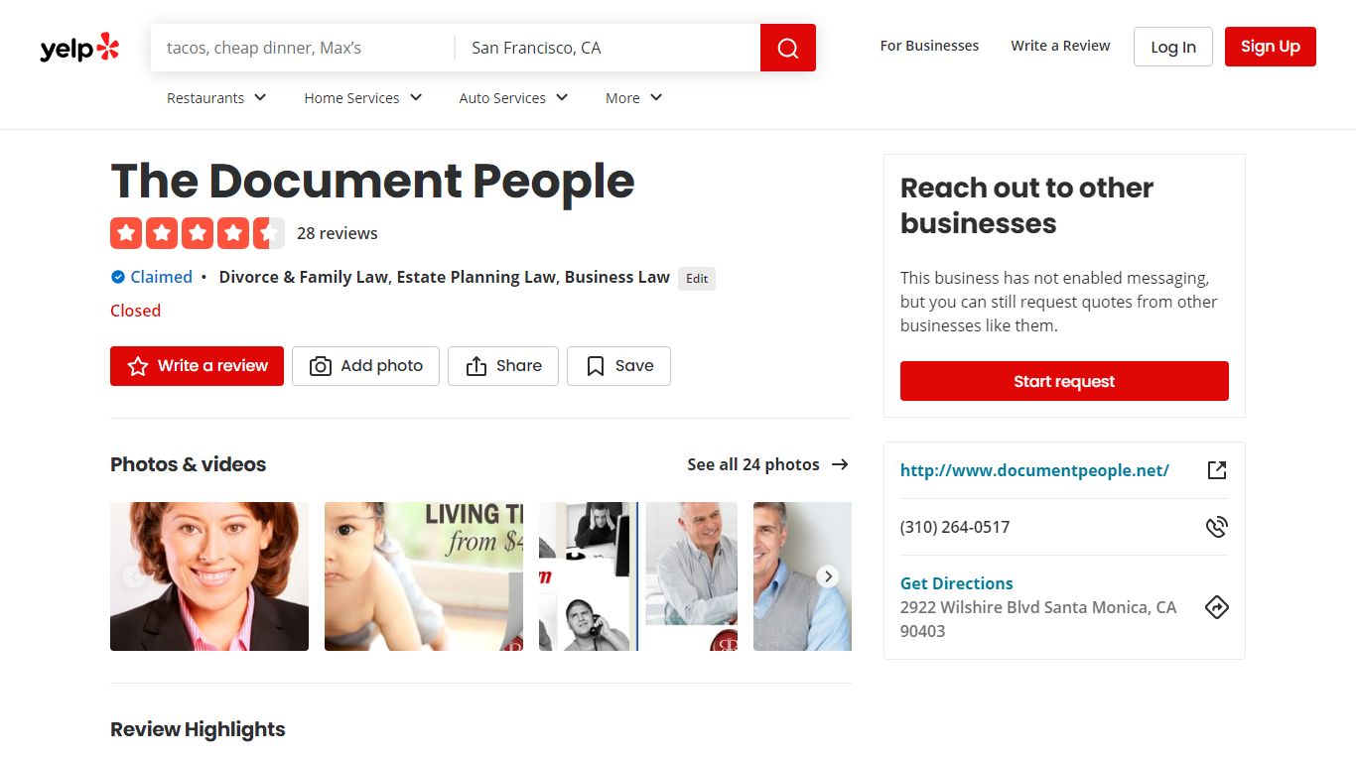Expand the More dropdown
The height and width of the screenshot is (762, 1356).
coord(633,98)
